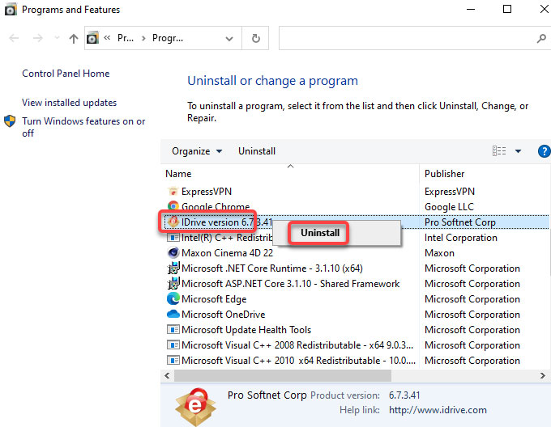This screenshot has width=551, height=427.
Task: Sort by the Name column header
Action: (178, 174)
